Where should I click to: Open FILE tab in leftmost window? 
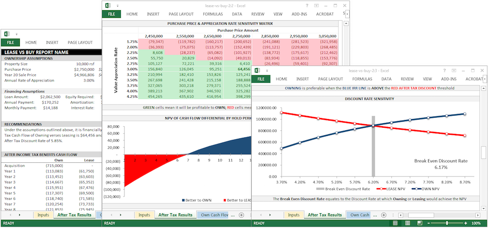tap(11, 43)
